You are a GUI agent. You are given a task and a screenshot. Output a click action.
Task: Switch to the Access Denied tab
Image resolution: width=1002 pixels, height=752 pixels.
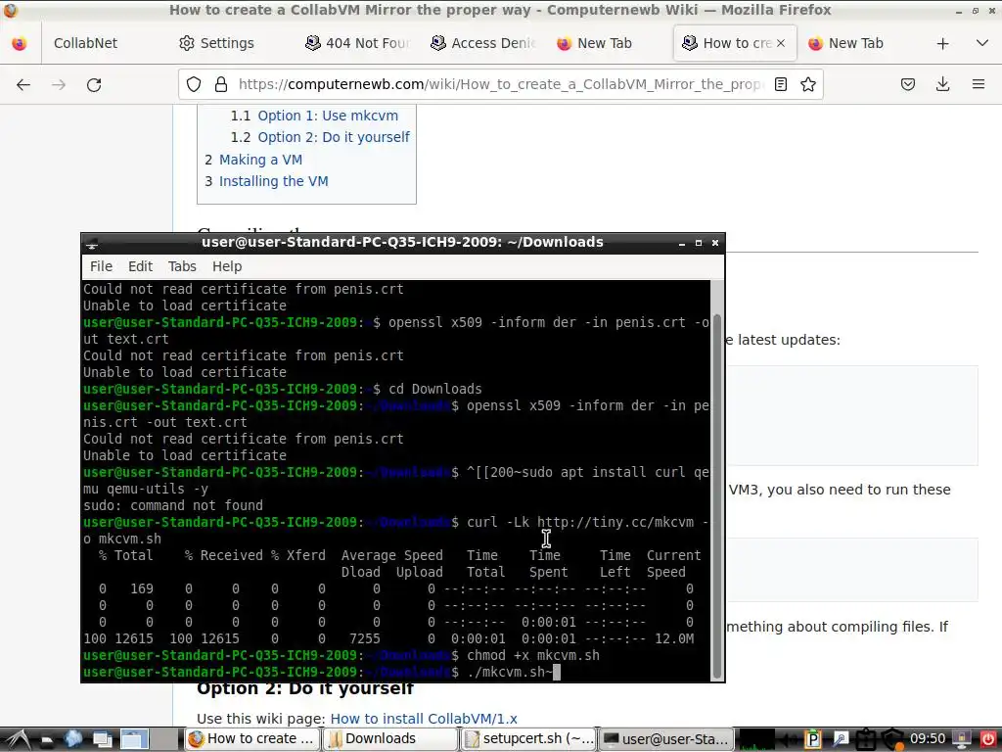point(483,43)
